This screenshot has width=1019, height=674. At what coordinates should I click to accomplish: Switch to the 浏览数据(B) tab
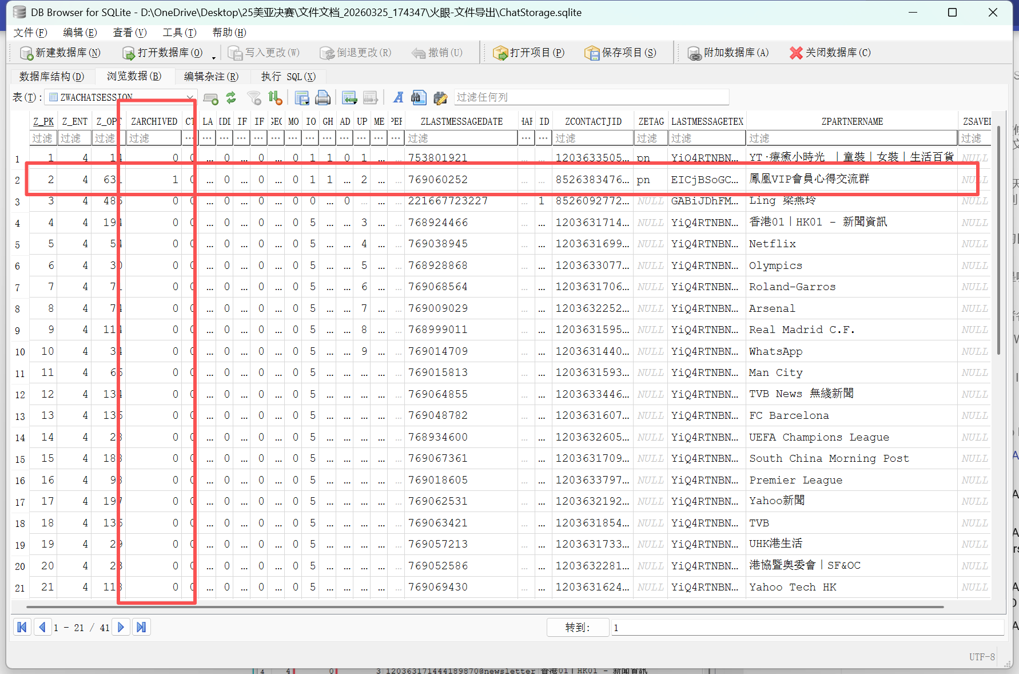134,76
